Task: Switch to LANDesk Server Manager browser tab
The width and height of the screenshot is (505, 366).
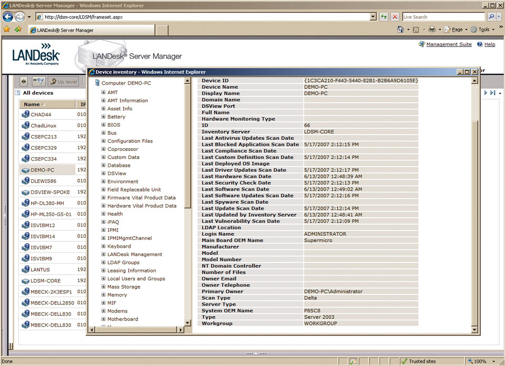Action: coord(64,30)
